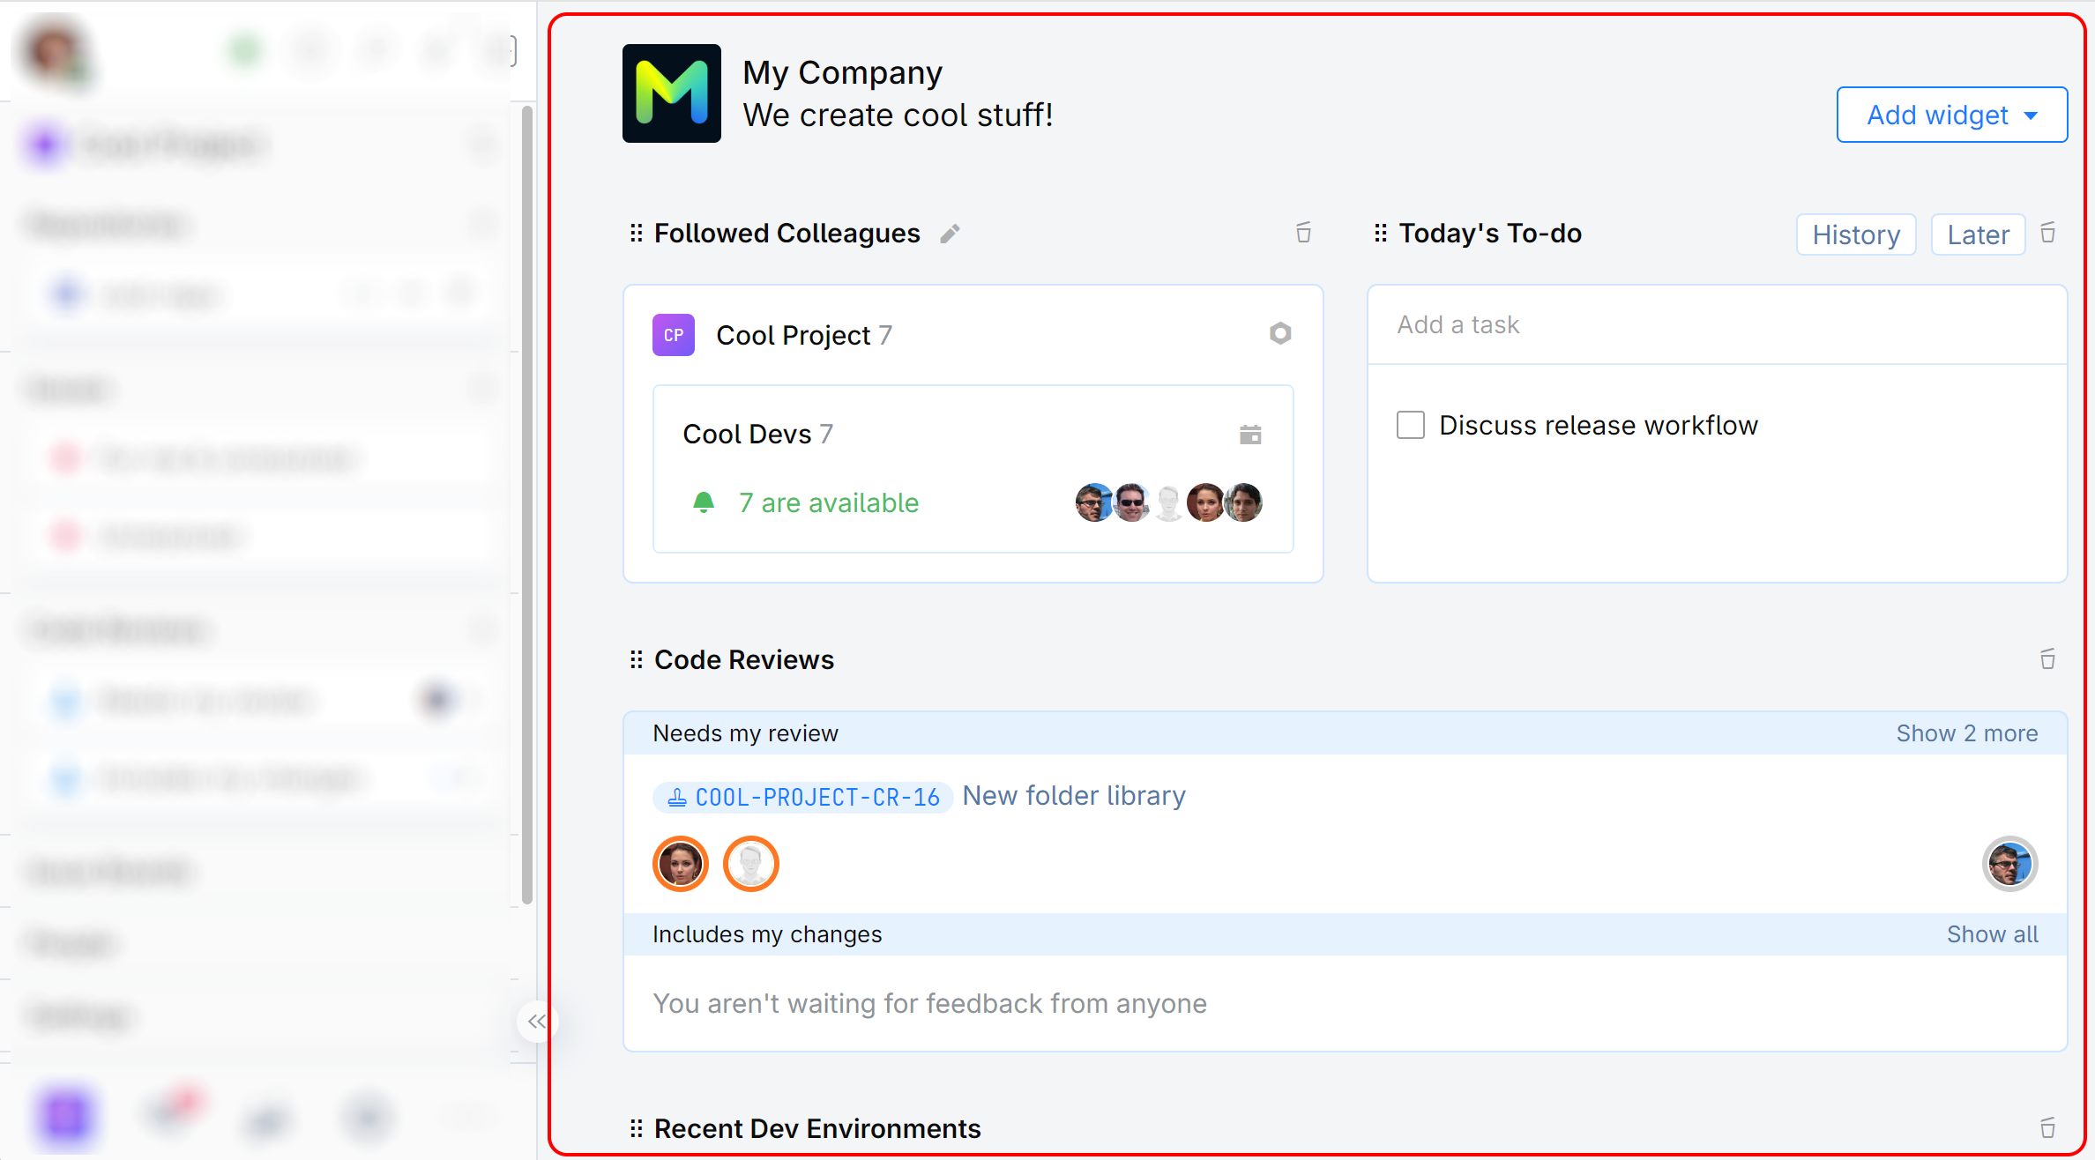This screenshot has width=2095, height=1160.
Task: Delete the Today's To-do widget
Action: (x=2047, y=233)
